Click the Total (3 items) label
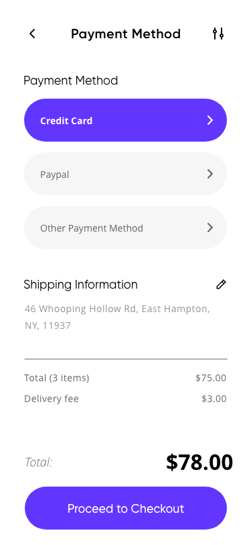 [x=56, y=378]
